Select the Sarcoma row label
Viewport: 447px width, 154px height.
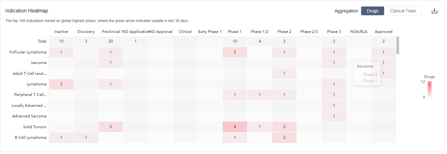point(39,63)
